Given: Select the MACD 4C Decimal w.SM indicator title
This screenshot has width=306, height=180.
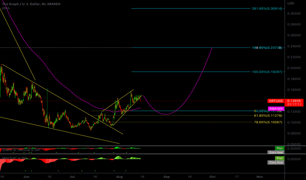Looking at the screenshot, I should click(21, 150).
